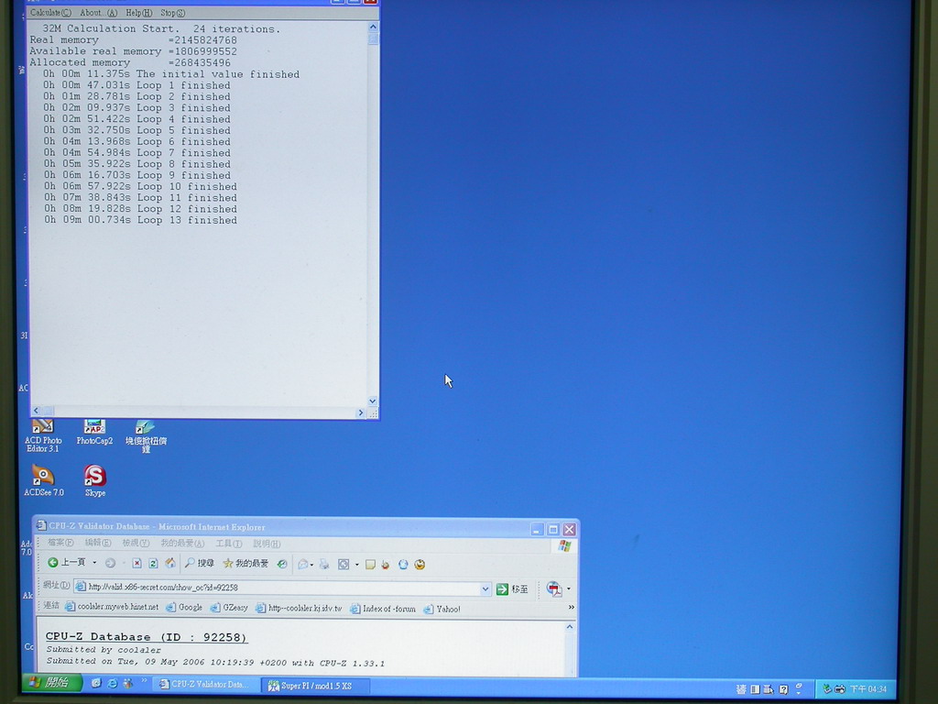Screen dimensions: 938x704
Task: Open the Google links-bar shortcut
Action: click(184, 608)
